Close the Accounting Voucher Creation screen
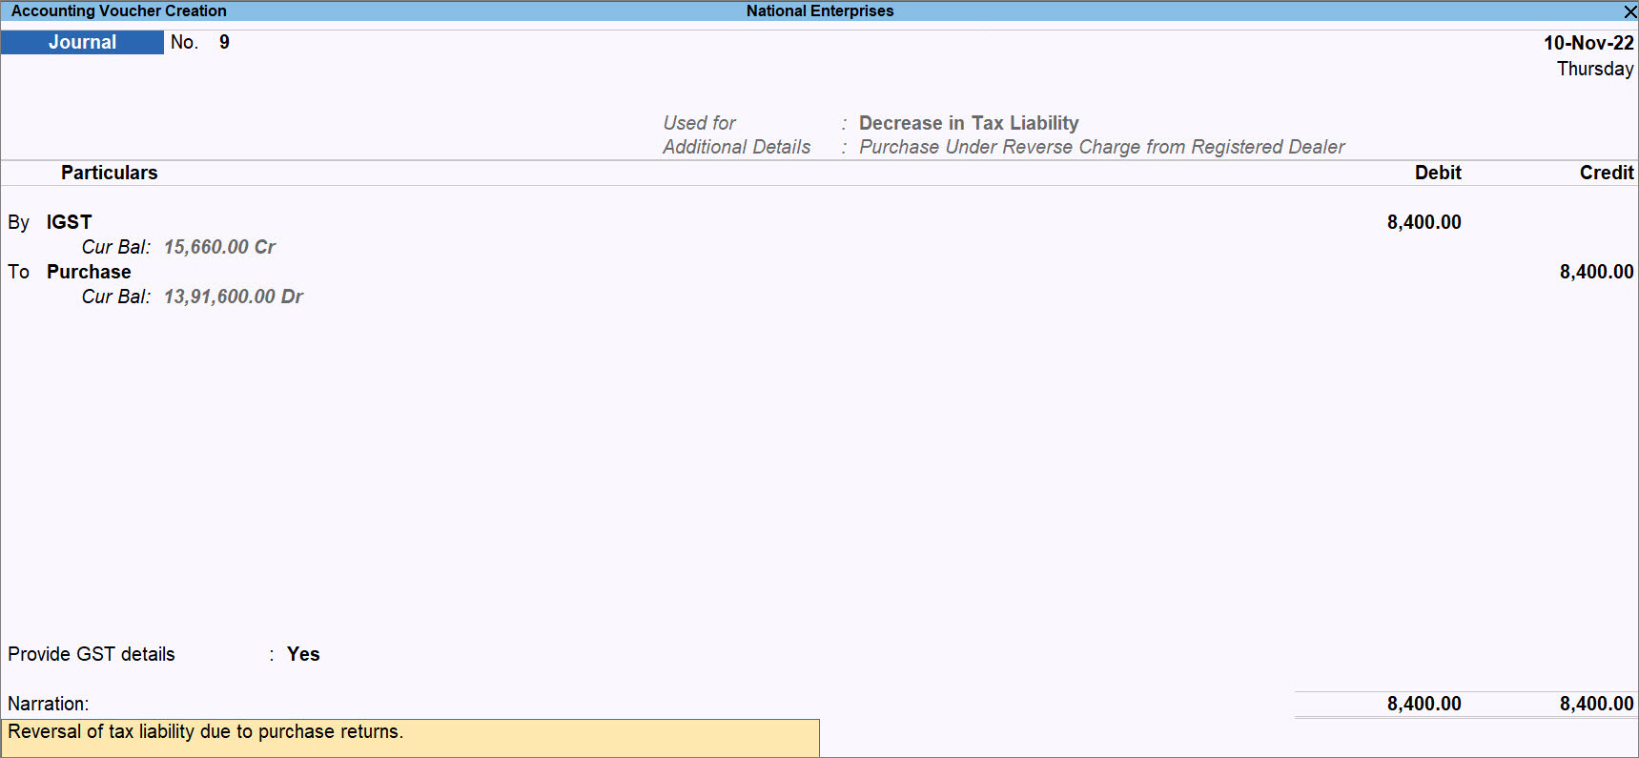The width and height of the screenshot is (1639, 758). click(x=1629, y=11)
